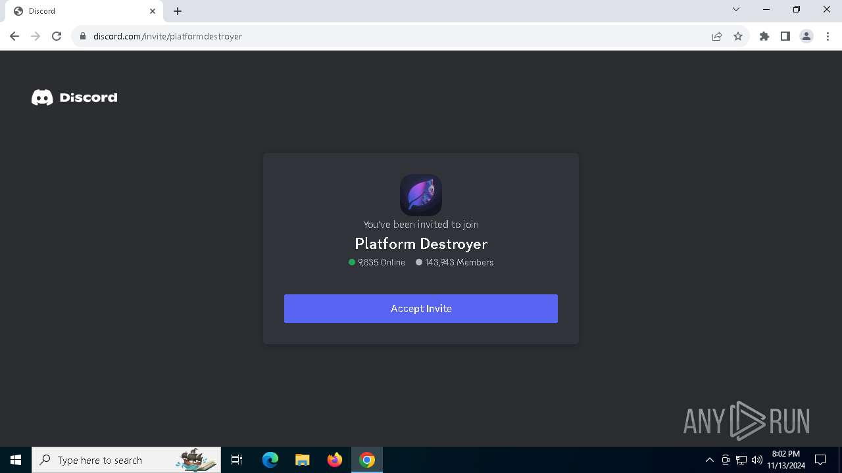Click the network icon in system tray
Viewport: 842px width, 473px height.
pos(741,460)
